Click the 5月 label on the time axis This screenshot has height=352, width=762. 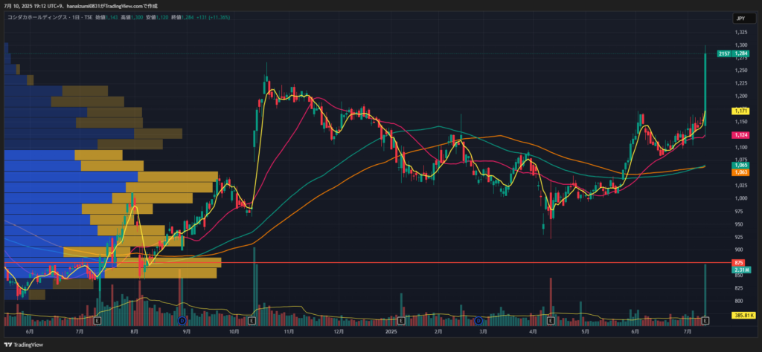[585, 332]
